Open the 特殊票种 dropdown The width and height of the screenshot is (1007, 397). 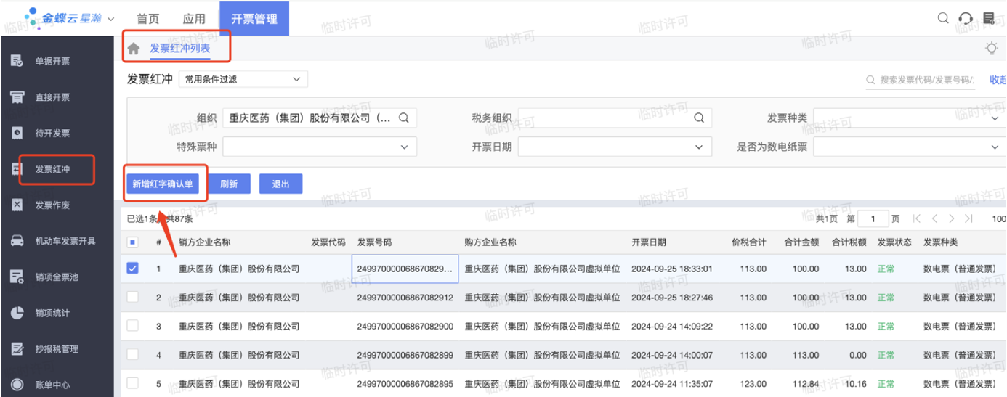320,147
